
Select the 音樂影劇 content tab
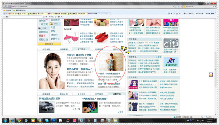coord(64,49)
